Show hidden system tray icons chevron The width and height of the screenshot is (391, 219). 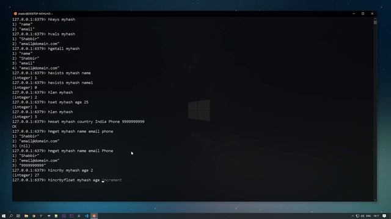353,216
